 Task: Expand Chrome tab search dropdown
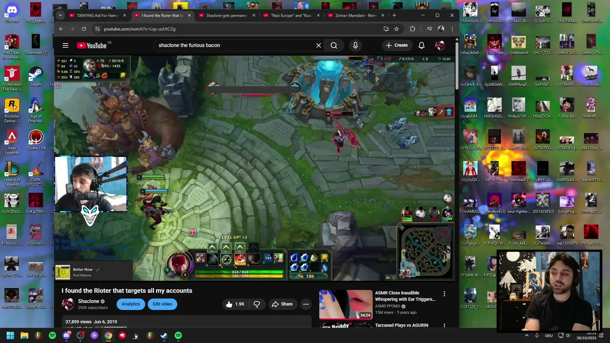pyautogui.click(x=60, y=15)
